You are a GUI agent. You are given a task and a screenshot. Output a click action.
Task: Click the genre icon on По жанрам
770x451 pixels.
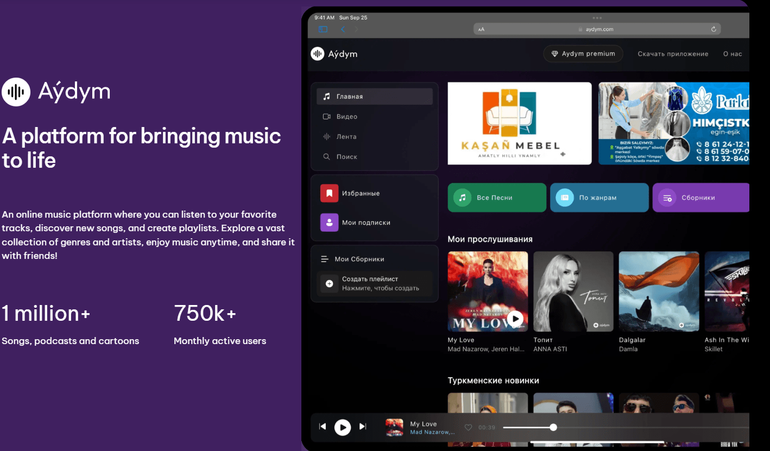[565, 198]
